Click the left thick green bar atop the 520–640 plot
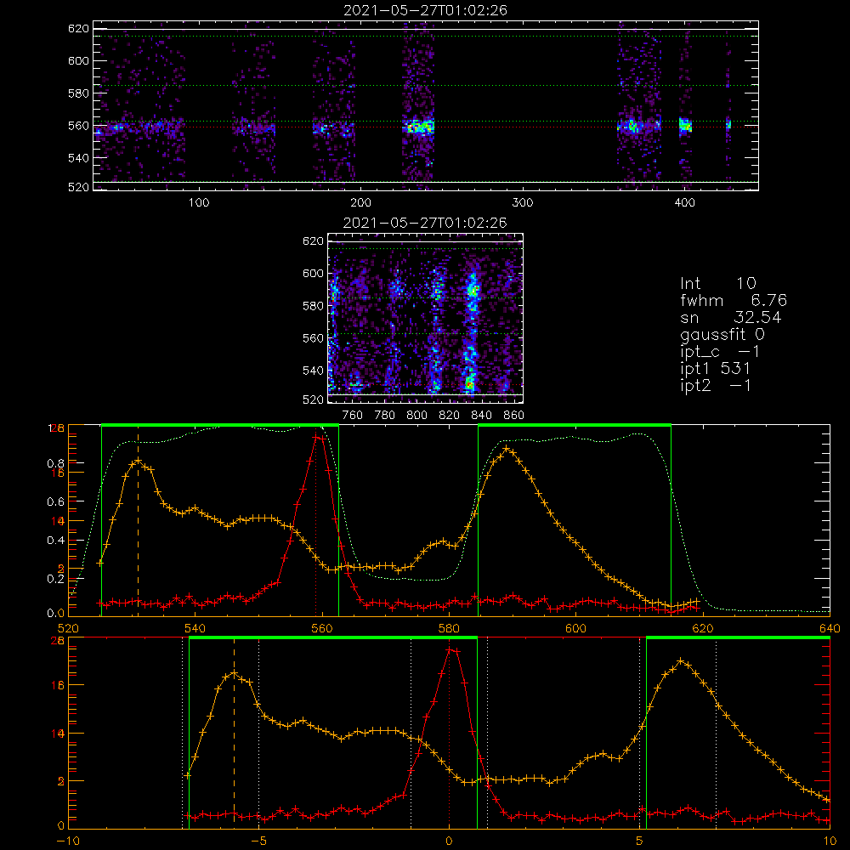The width and height of the screenshot is (850, 850). [x=220, y=426]
